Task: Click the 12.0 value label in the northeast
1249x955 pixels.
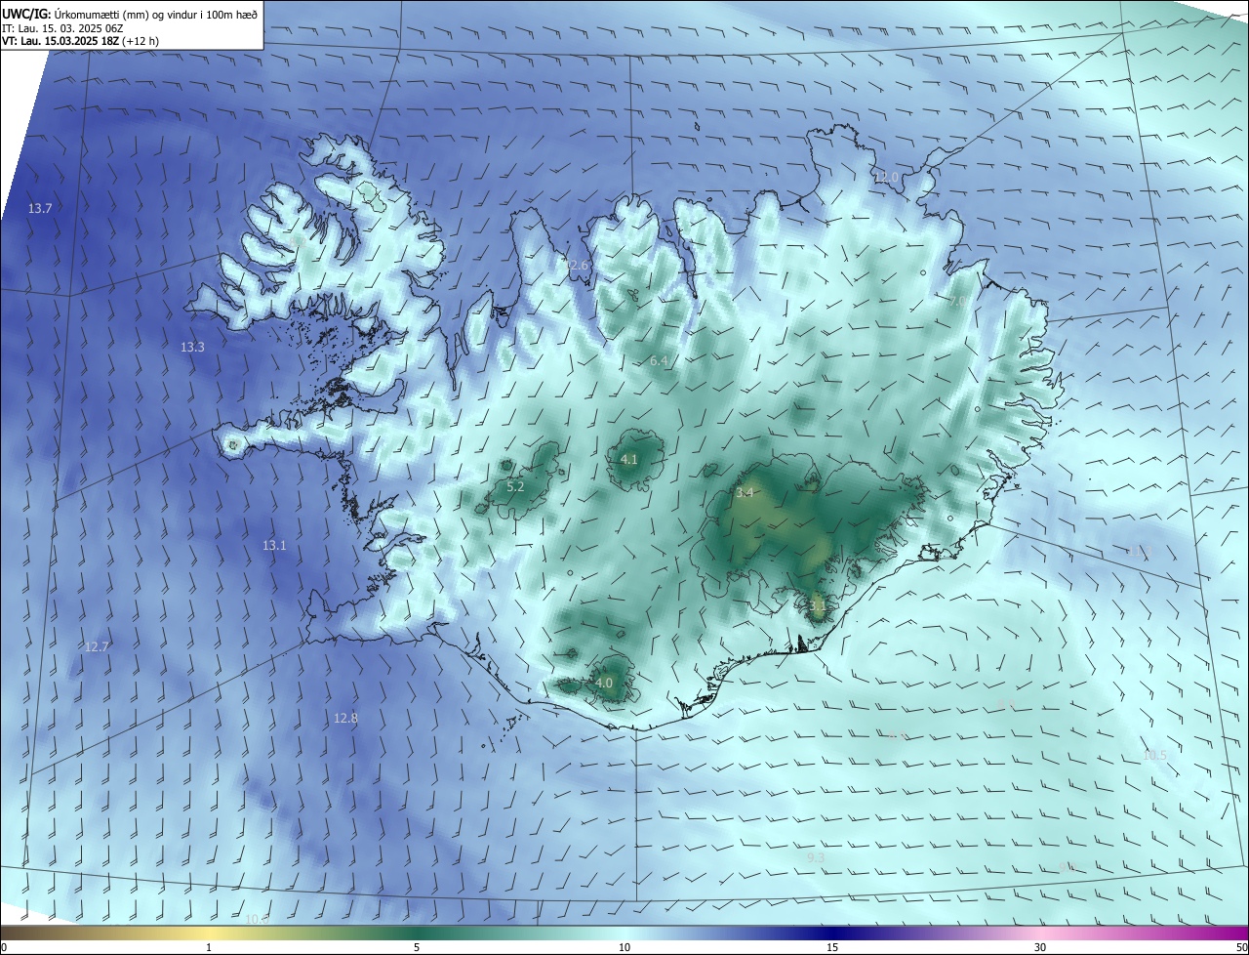Action: point(885,178)
